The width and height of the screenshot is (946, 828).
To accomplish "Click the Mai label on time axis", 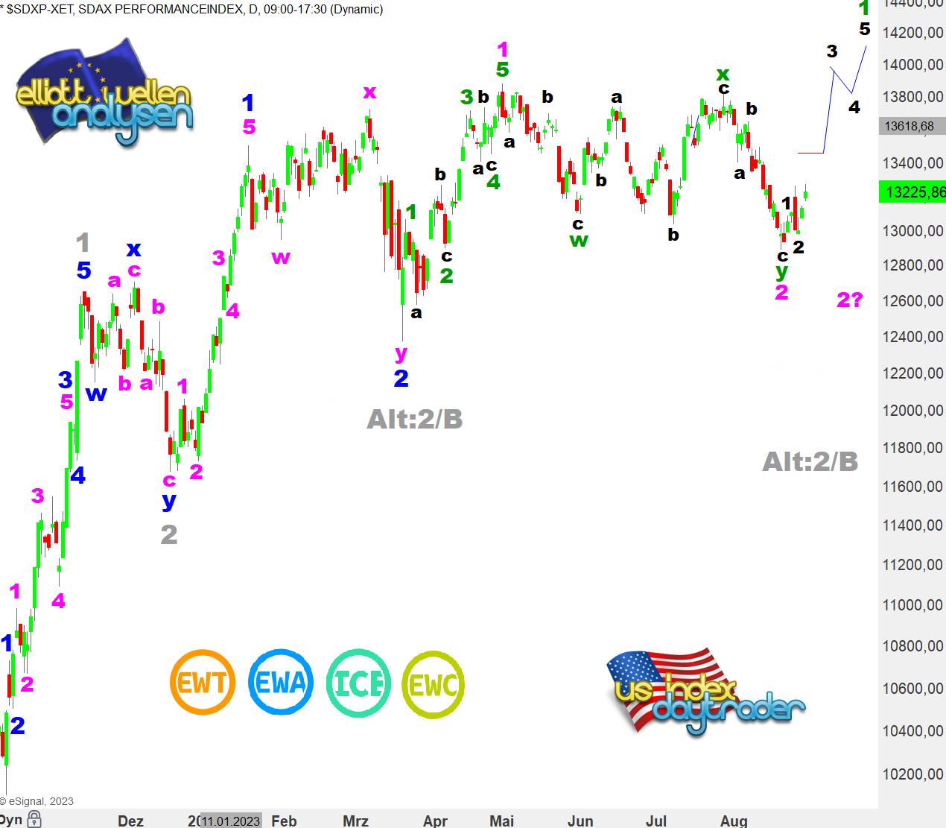I will pyautogui.click(x=501, y=821).
